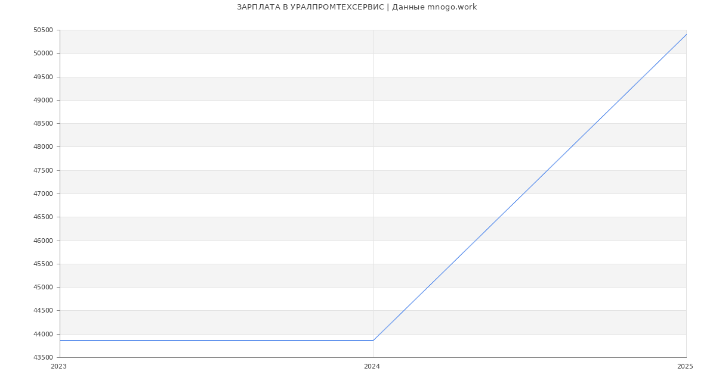Click the 46500 y-axis label

(x=43, y=217)
